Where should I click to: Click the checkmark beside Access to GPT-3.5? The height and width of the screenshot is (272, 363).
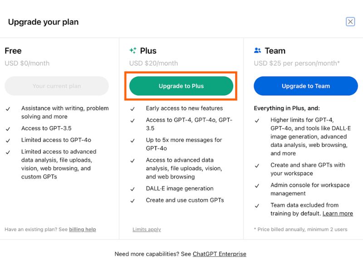[x=8, y=129]
